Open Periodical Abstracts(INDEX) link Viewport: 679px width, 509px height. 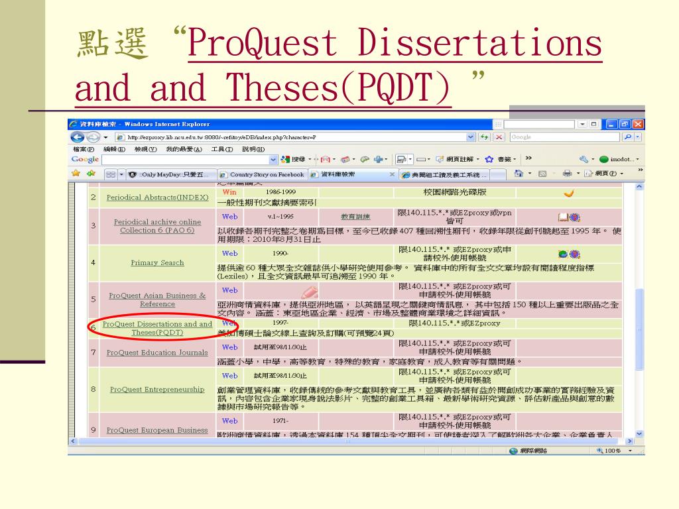tap(157, 198)
